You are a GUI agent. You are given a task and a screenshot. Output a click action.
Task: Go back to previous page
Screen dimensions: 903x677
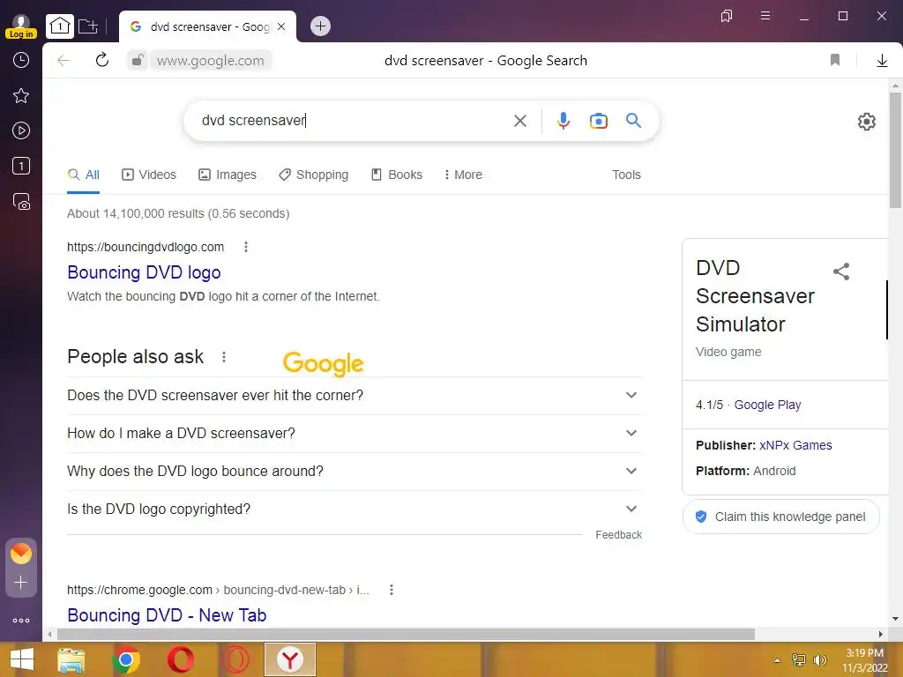click(x=63, y=61)
